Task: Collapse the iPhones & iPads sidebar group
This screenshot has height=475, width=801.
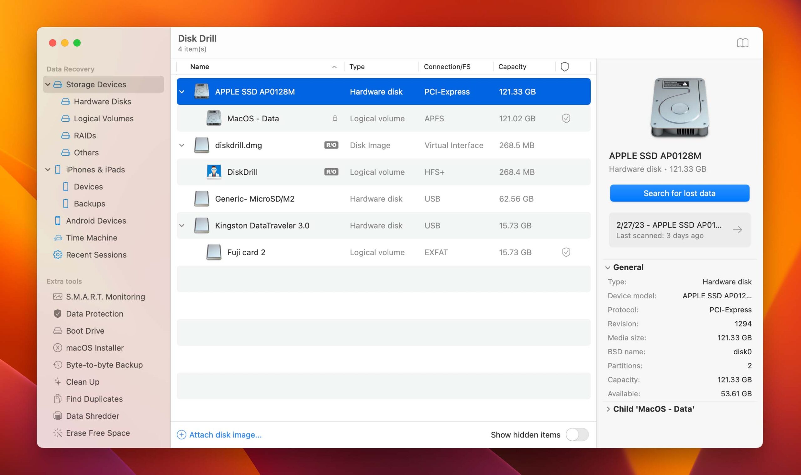Action: coord(48,169)
